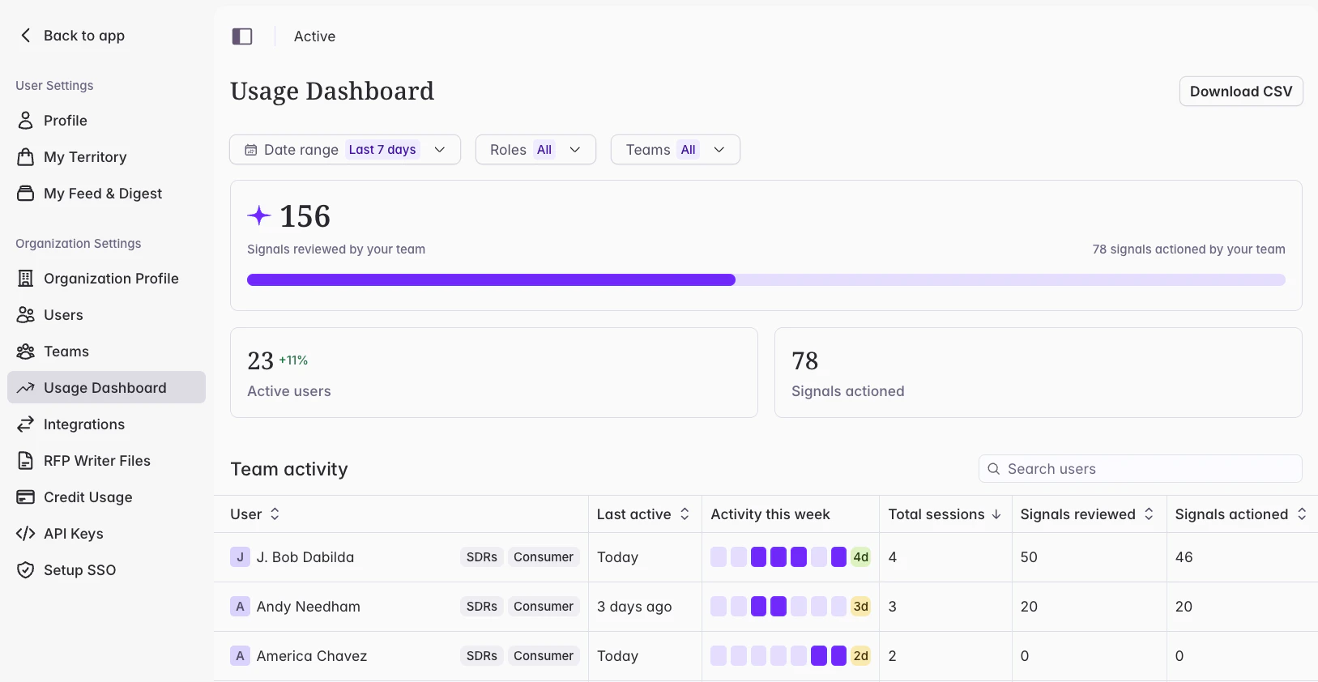Viewport: 1318px width, 682px height.
Task: Click Signals reviewed value 50
Action: click(x=1029, y=557)
